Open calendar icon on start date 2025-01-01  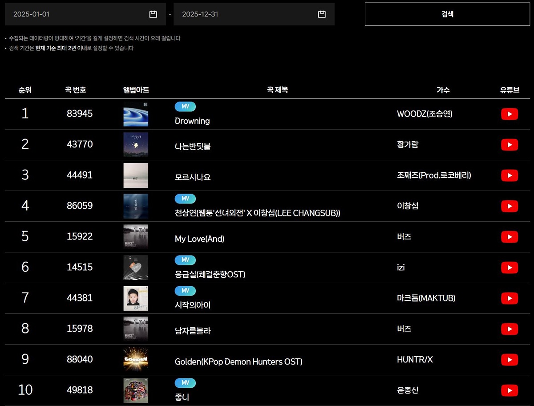(153, 14)
